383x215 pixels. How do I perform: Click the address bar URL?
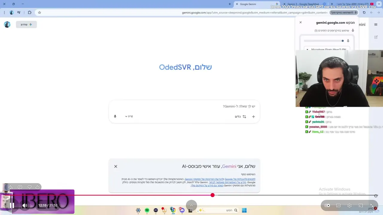(x=254, y=13)
